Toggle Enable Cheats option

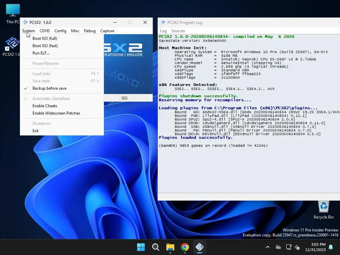point(62,106)
